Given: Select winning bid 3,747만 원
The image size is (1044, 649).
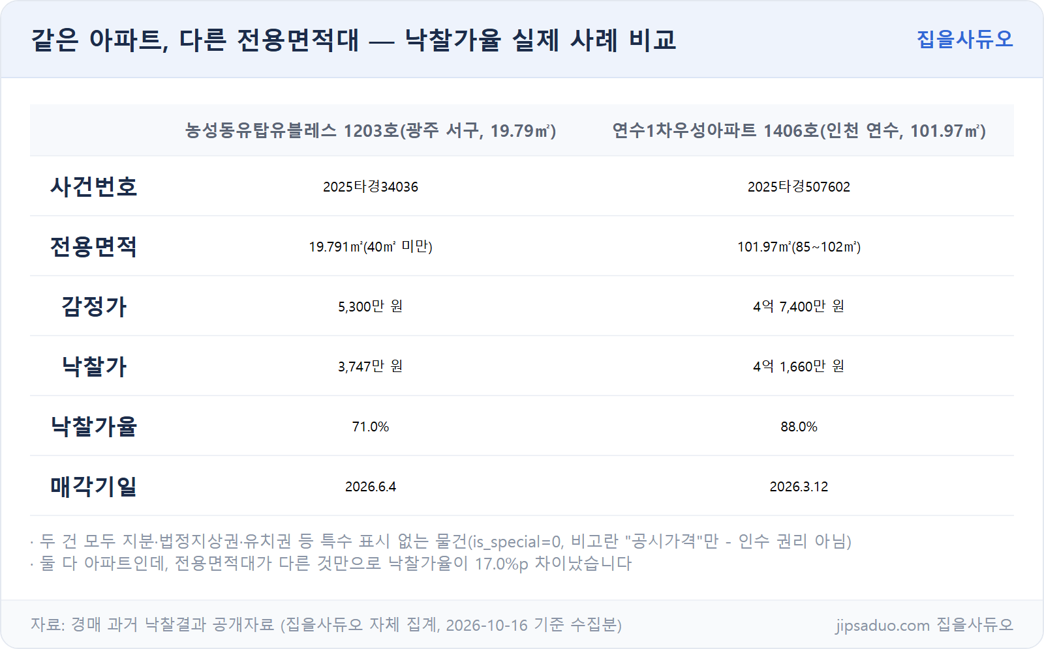Looking at the screenshot, I should [371, 367].
